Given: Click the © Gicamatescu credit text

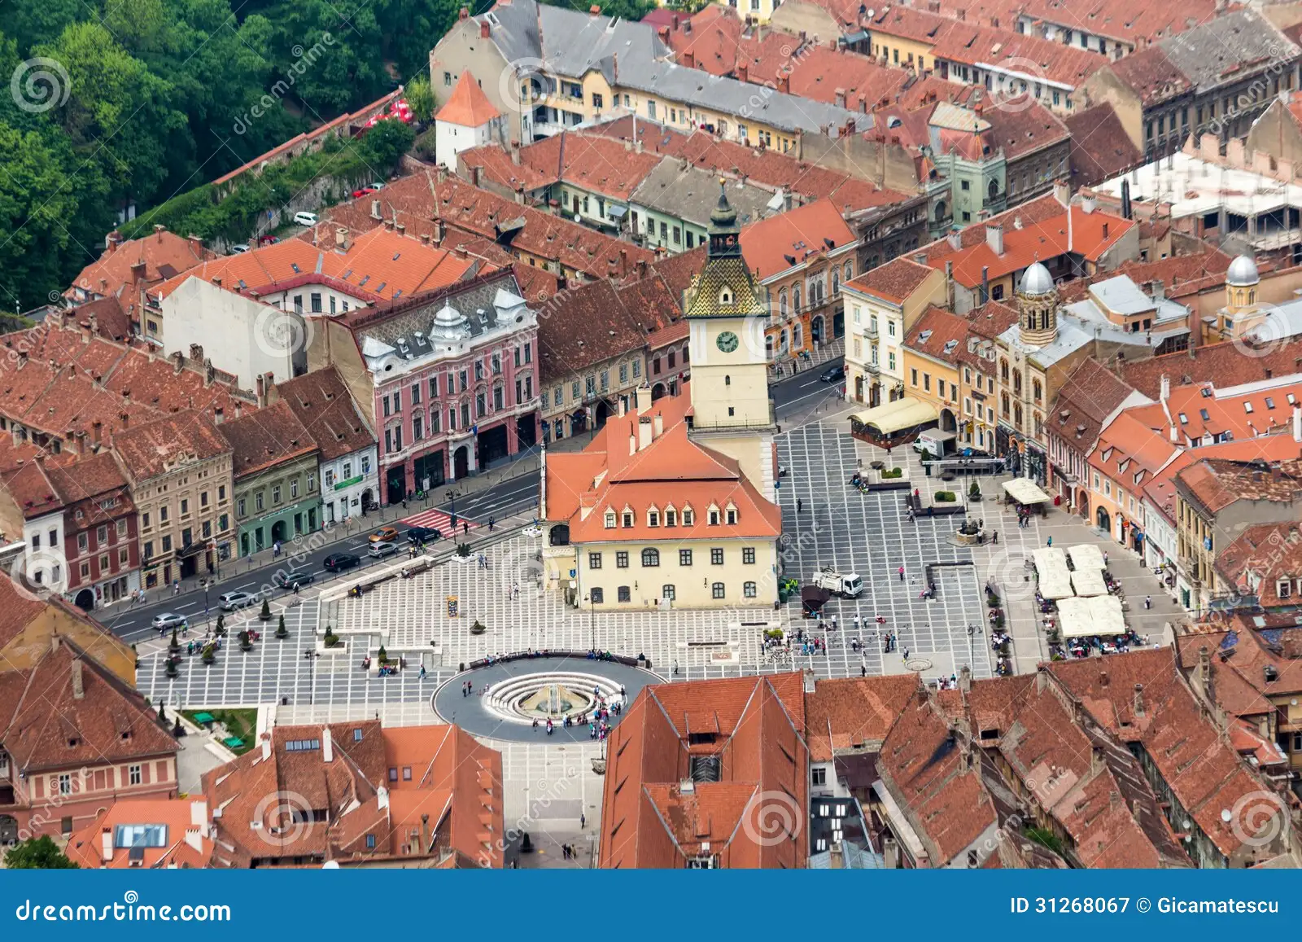Looking at the screenshot, I should pos(1208,905).
